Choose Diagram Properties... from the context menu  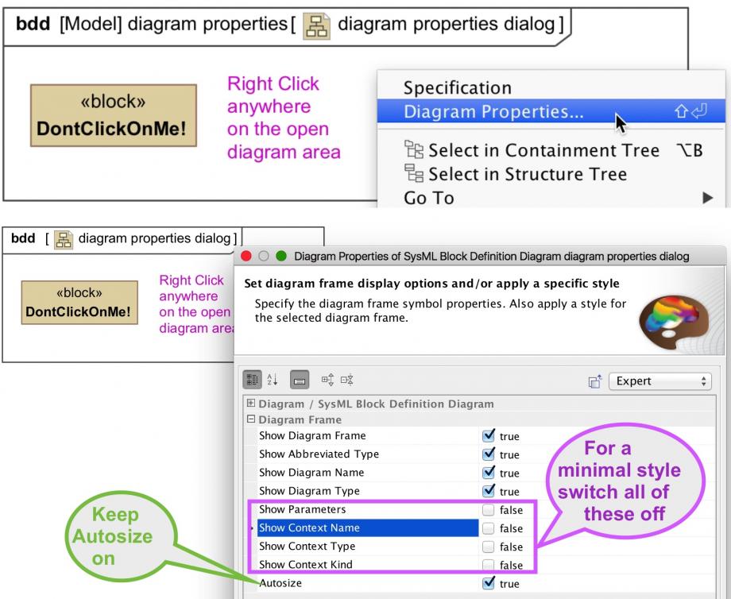[493, 113]
